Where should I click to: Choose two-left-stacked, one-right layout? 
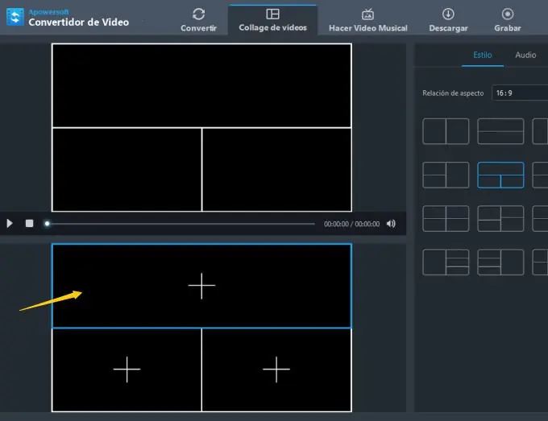446,175
